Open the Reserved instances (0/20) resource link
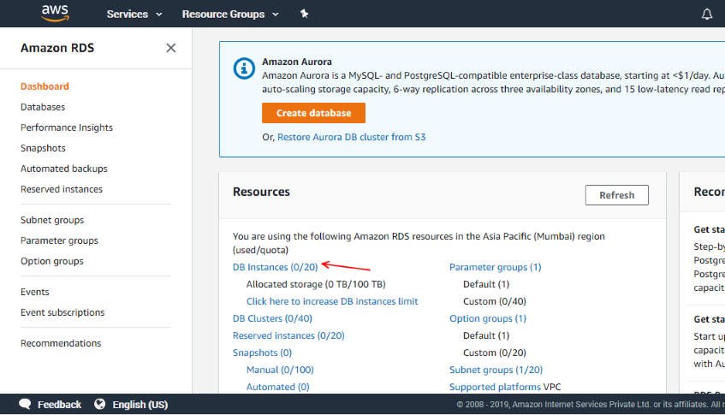The width and height of the screenshot is (725, 415). click(288, 335)
